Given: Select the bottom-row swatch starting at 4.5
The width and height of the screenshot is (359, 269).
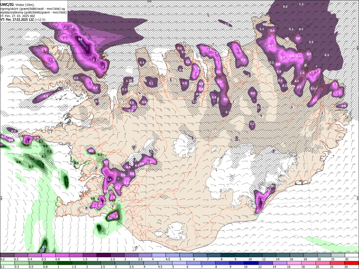Looking at the screenshot, I should (x=165, y=263).
